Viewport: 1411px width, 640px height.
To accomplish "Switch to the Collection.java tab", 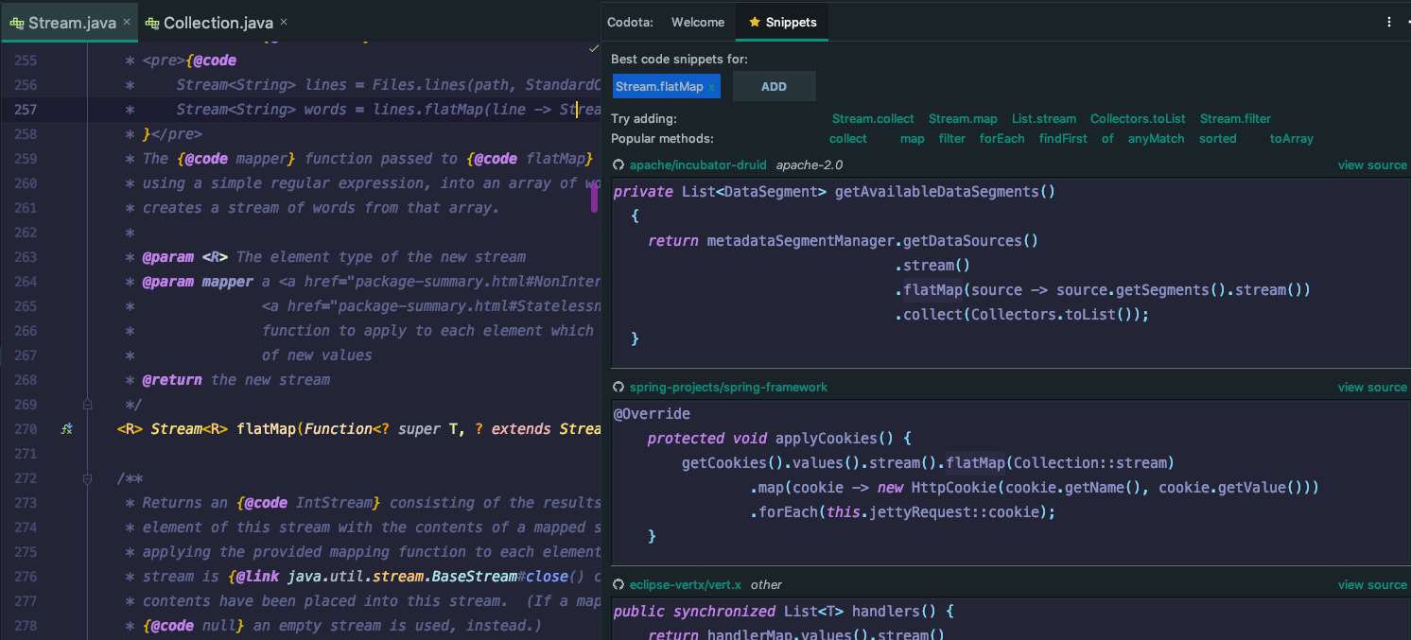I will pos(218,22).
